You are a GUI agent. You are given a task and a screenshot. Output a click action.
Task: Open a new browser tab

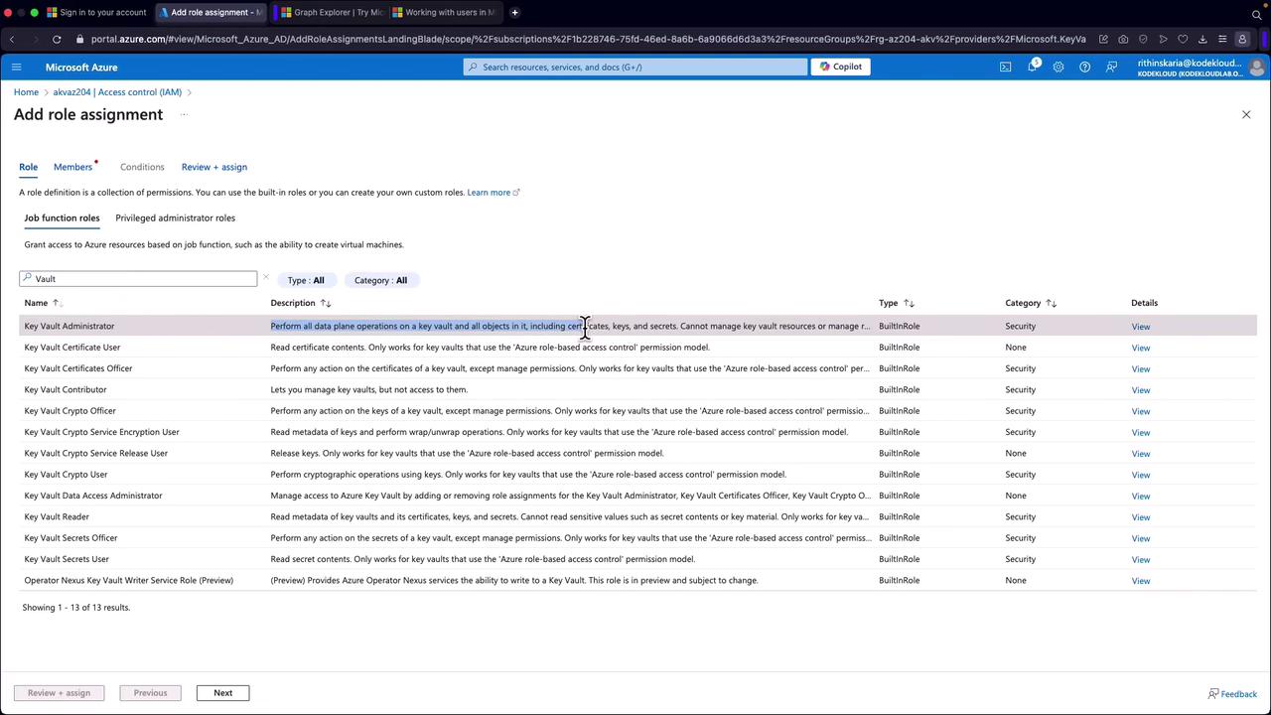(x=514, y=12)
